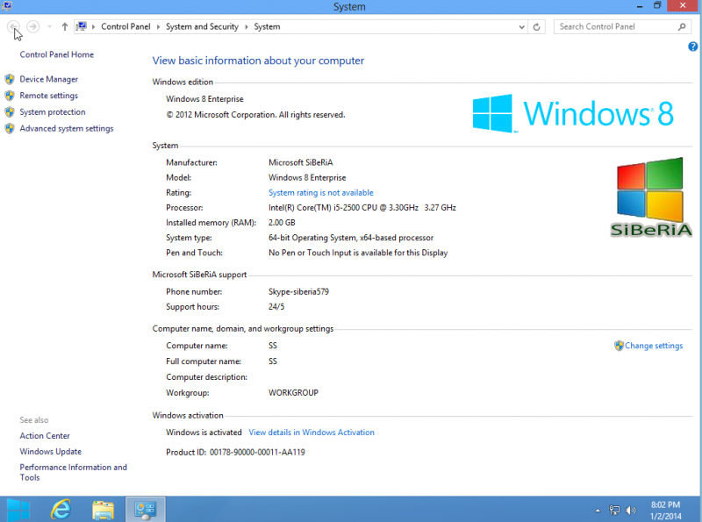
Task: Click the Windows 8 logo
Action: [x=573, y=113]
